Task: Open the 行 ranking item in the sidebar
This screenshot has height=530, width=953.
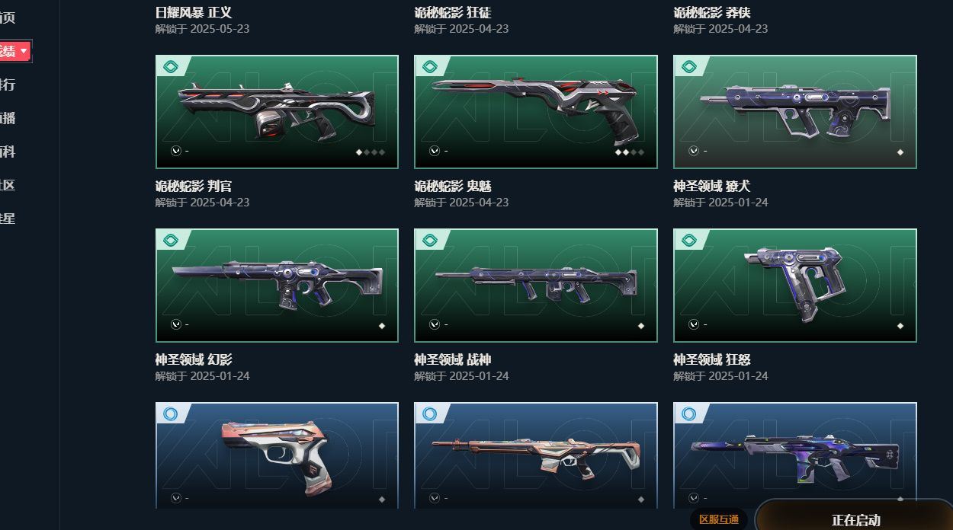Action: [x=8, y=85]
